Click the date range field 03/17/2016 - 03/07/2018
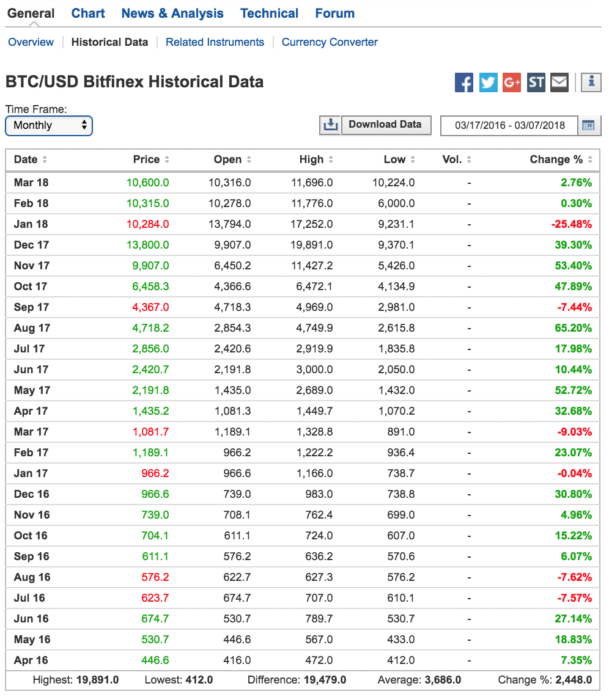Screen dimensions: 609x700 [510, 125]
